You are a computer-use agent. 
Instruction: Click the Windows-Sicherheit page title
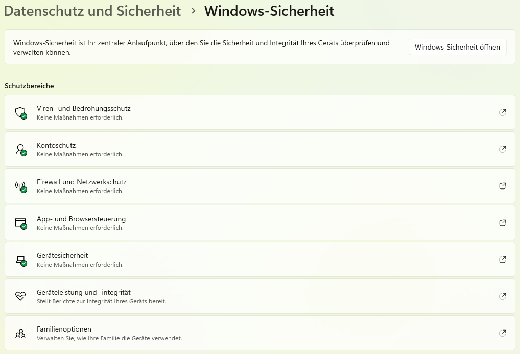269,11
